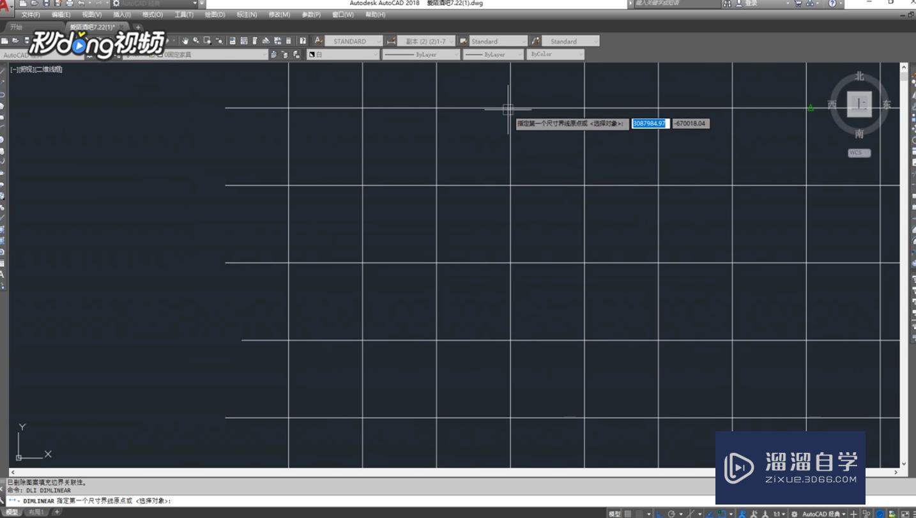
Task: Open Autodesk App Store cart icon
Action: pyautogui.click(x=798, y=3)
